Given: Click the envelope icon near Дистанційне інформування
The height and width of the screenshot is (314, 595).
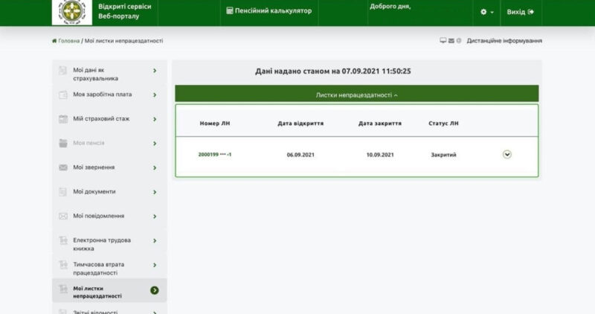Looking at the screenshot, I should (451, 41).
